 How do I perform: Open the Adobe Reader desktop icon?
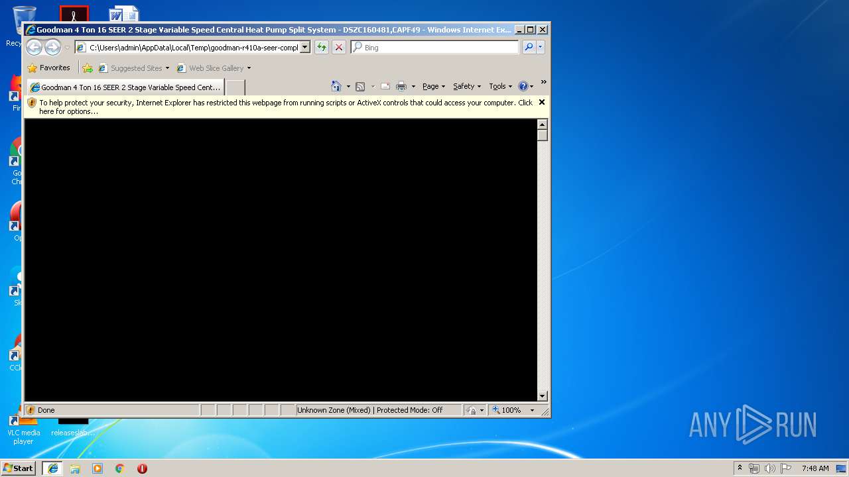[x=74, y=15]
